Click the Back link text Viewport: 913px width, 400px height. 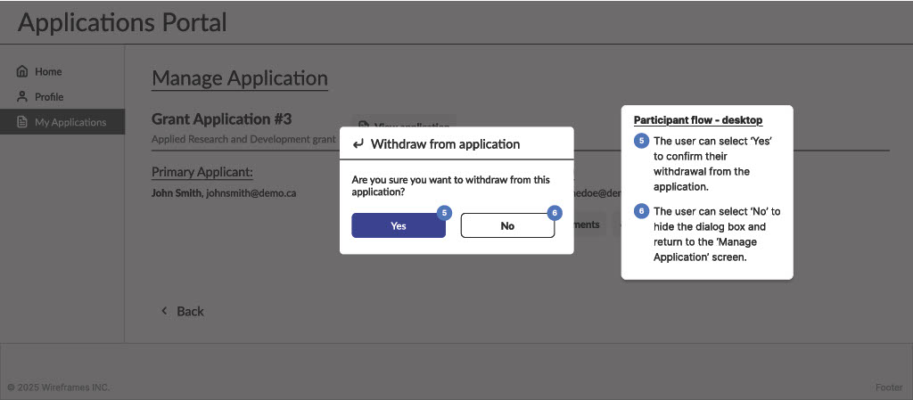coord(190,311)
